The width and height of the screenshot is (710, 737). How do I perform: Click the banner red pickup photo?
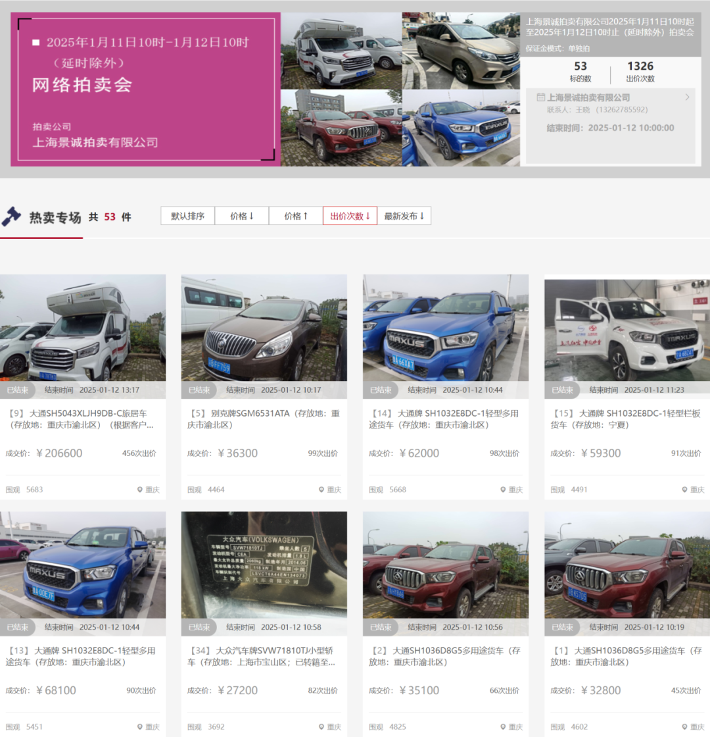[x=341, y=128]
